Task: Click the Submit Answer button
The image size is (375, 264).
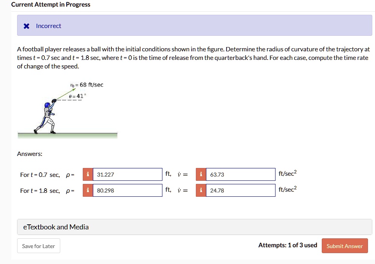Action: (345, 246)
